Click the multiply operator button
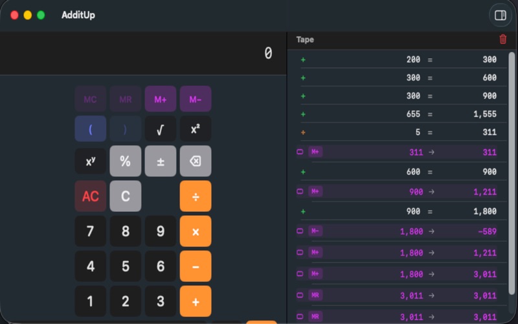518x324 pixels. tap(196, 231)
